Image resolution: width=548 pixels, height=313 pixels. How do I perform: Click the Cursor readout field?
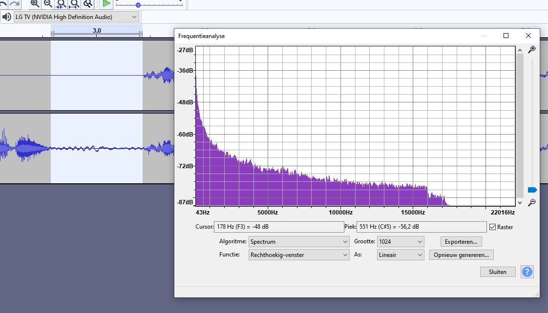(279, 227)
